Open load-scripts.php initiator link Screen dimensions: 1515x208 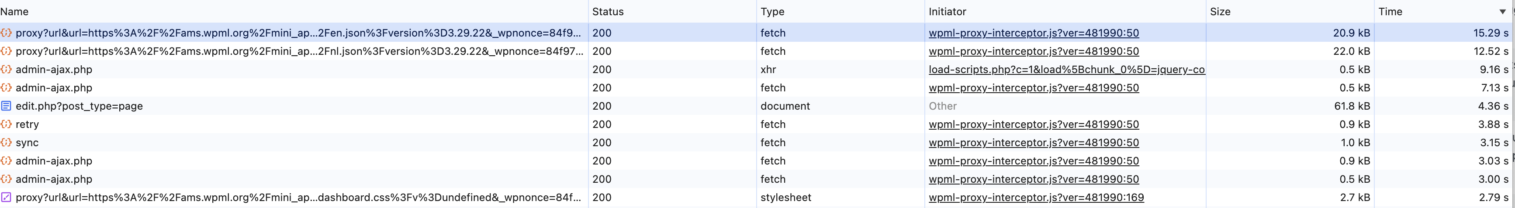tap(1066, 69)
